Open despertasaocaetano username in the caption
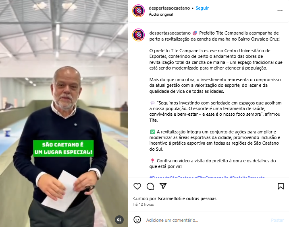Viewport: 289px width, 227px height. [x=170, y=33]
